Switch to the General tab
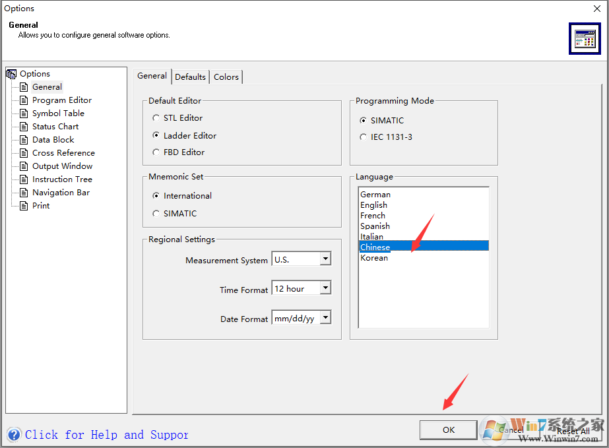 [x=152, y=76]
